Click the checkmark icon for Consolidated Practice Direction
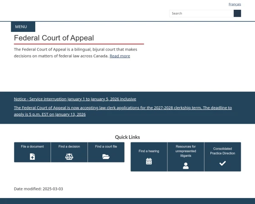This screenshot has height=204, width=255. pyautogui.click(x=222, y=163)
